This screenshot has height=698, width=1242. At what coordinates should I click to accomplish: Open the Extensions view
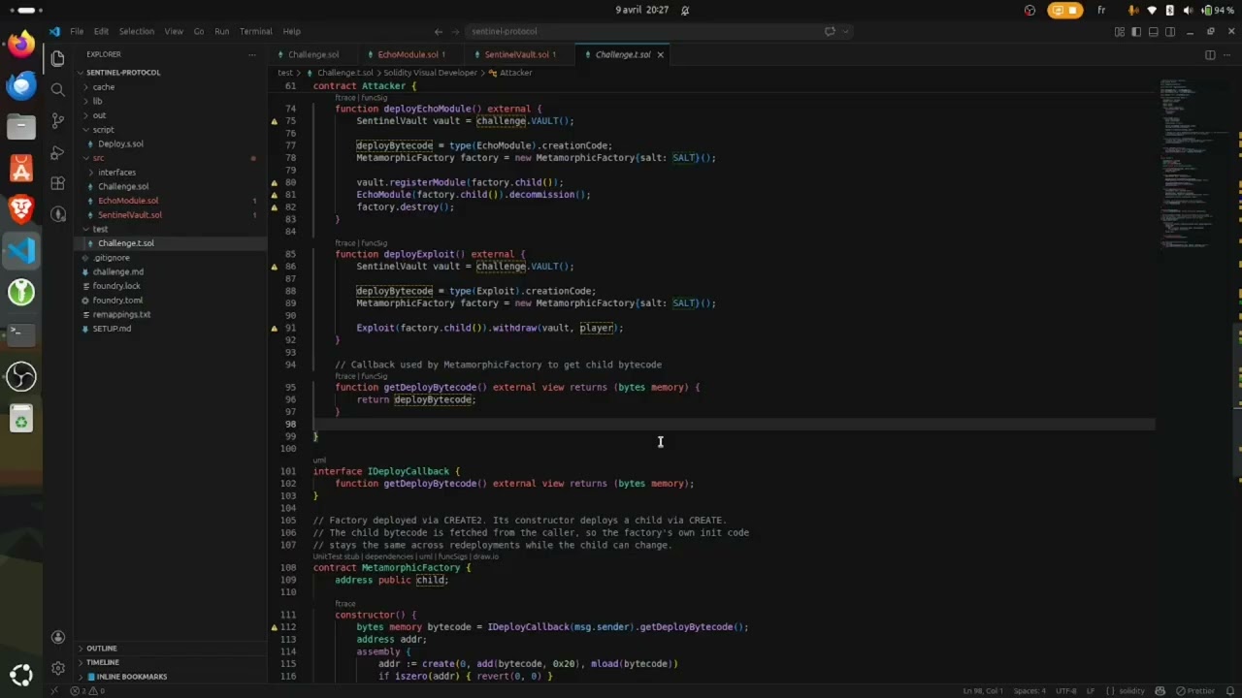tap(57, 183)
